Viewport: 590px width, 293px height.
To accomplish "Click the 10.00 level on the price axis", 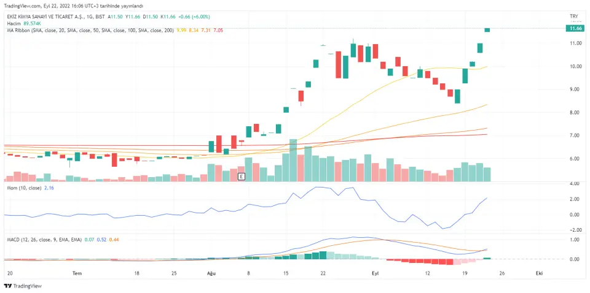I will pyautogui.click(x=575, y=66).
